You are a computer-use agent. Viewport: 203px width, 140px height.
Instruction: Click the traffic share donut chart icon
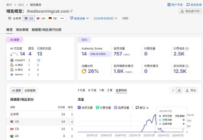pos(84,71)
